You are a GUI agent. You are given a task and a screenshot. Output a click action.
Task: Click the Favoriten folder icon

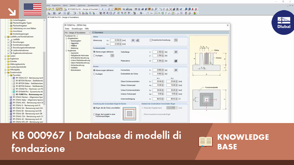point(11,75)
